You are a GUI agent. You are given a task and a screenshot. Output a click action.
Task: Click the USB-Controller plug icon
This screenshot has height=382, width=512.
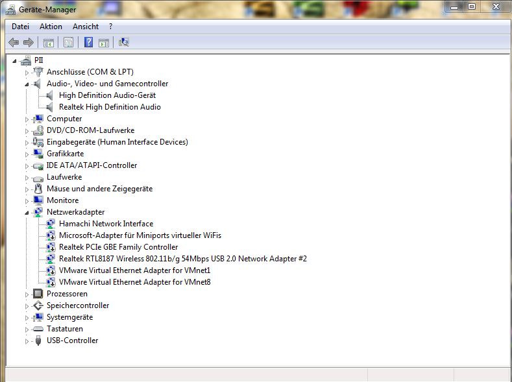tap(38, 340)
